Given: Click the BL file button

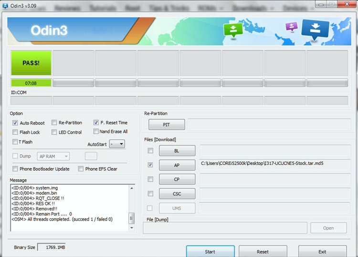Looking at the screenshot, I should click(177, 151).
